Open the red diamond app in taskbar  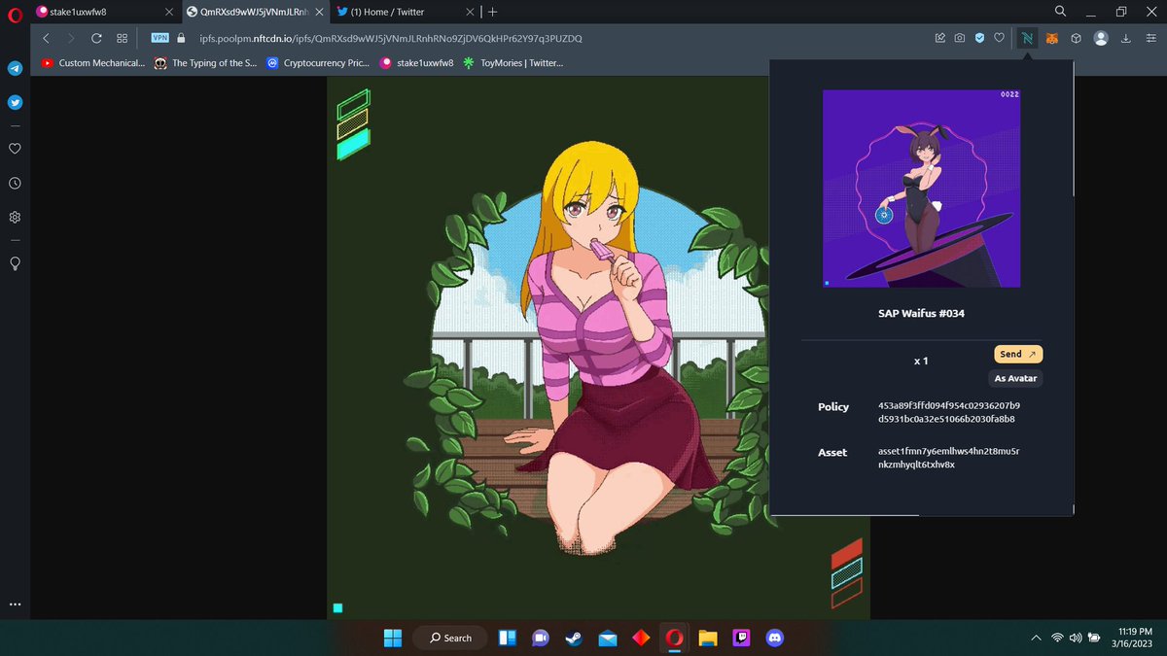(641, 638)
